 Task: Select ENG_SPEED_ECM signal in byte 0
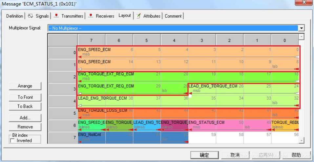point(188,53)
